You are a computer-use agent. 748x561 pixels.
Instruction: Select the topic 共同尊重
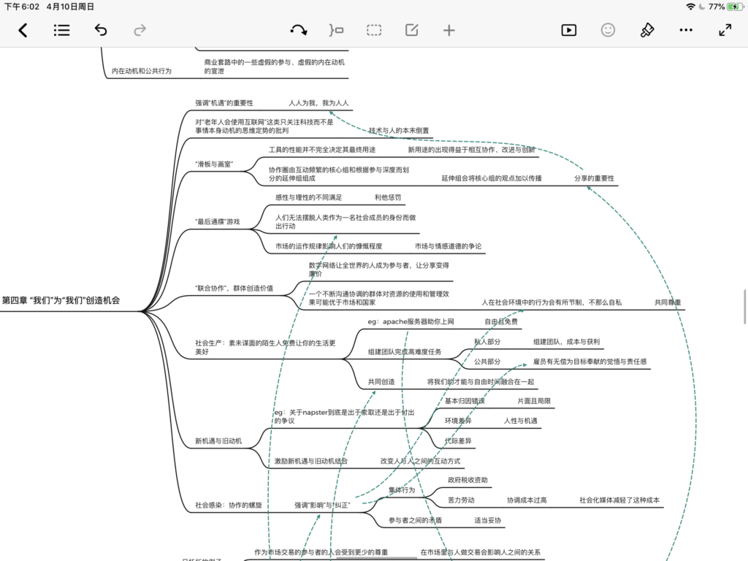pyautogui.click(x=668, y=302)
